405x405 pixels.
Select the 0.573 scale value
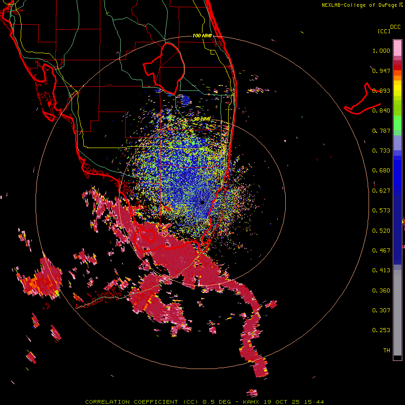click(x=381, y=211)
